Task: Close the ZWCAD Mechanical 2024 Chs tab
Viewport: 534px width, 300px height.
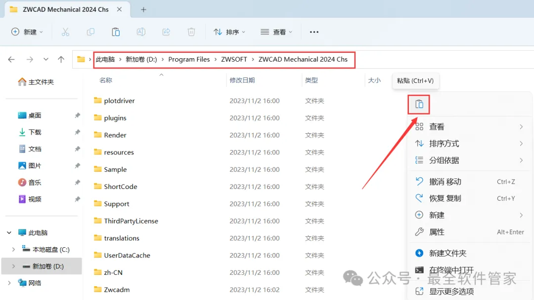Action: click(119, 9)
